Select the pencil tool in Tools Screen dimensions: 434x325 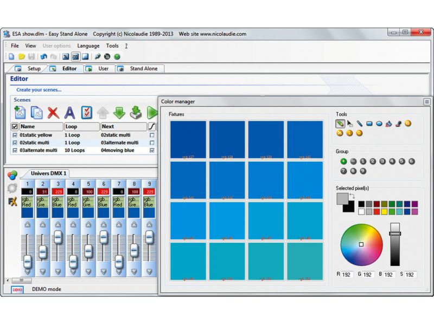340,123
